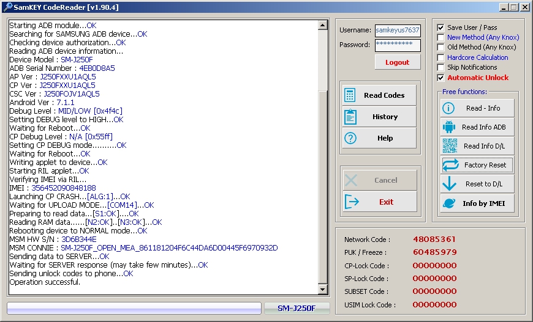Click the info circle icon on Read - Info

point(448,108)
